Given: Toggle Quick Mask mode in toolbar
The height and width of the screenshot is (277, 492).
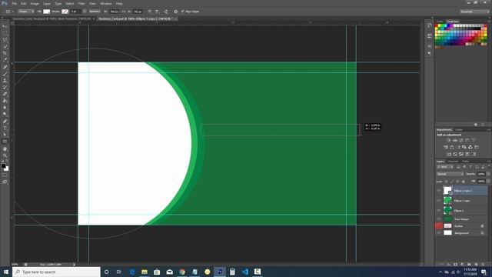Looking at the screenshot, I should 5,175.
